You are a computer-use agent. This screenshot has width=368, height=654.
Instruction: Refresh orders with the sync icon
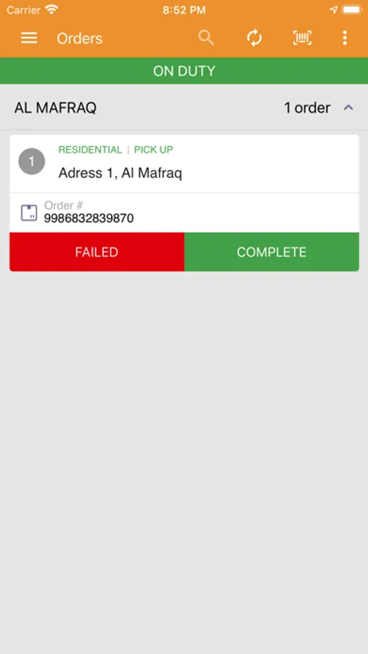(254, 39)
